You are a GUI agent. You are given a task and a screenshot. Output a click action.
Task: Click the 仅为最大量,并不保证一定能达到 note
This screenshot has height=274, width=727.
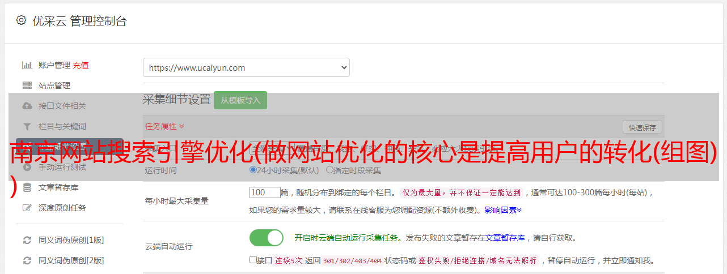[462, 192]
